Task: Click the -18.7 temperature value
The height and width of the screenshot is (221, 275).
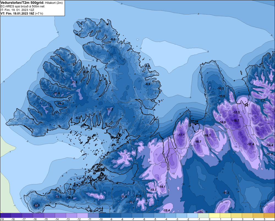Action: pyautogui.click(x=236, y=121)
